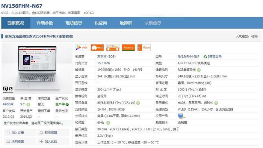
Task: Click plus icon of 加入比较
Action: (x=41, y=142)
